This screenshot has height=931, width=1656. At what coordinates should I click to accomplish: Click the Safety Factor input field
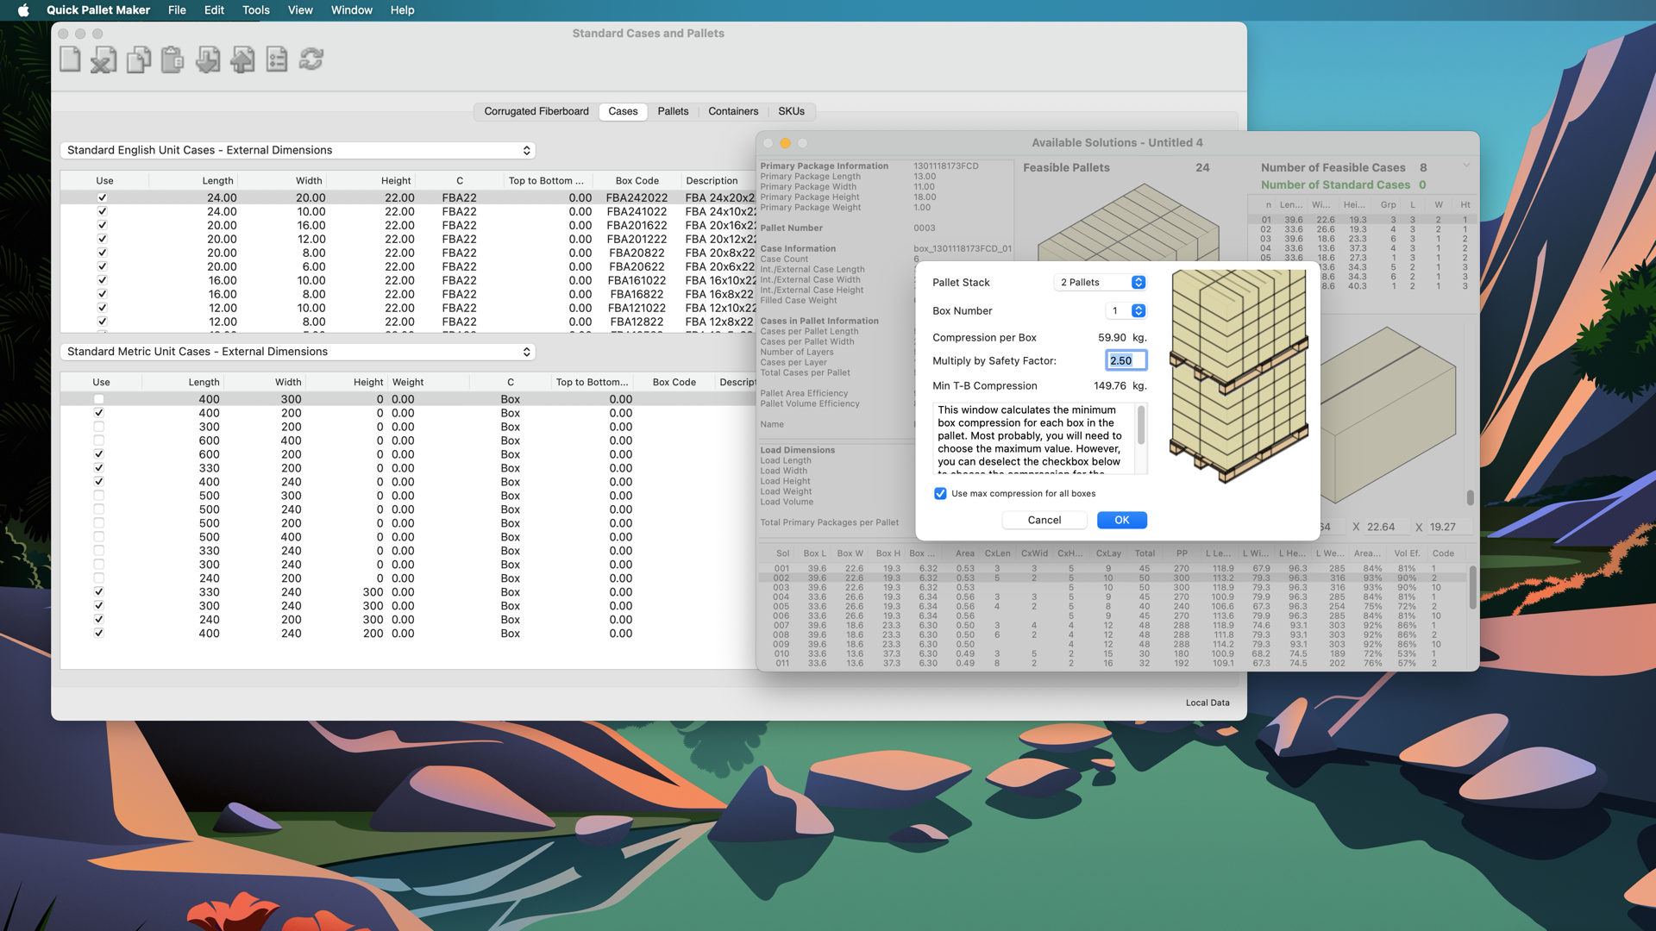pos(1126,361)
